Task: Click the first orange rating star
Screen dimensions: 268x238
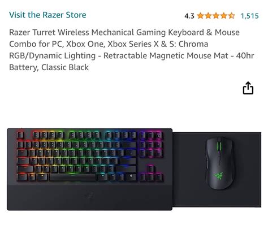Action: point(200,16)
